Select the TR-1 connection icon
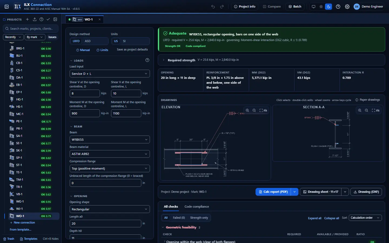Screen dimensions: 389x243 pyautogui.click(x=12, y=187)
